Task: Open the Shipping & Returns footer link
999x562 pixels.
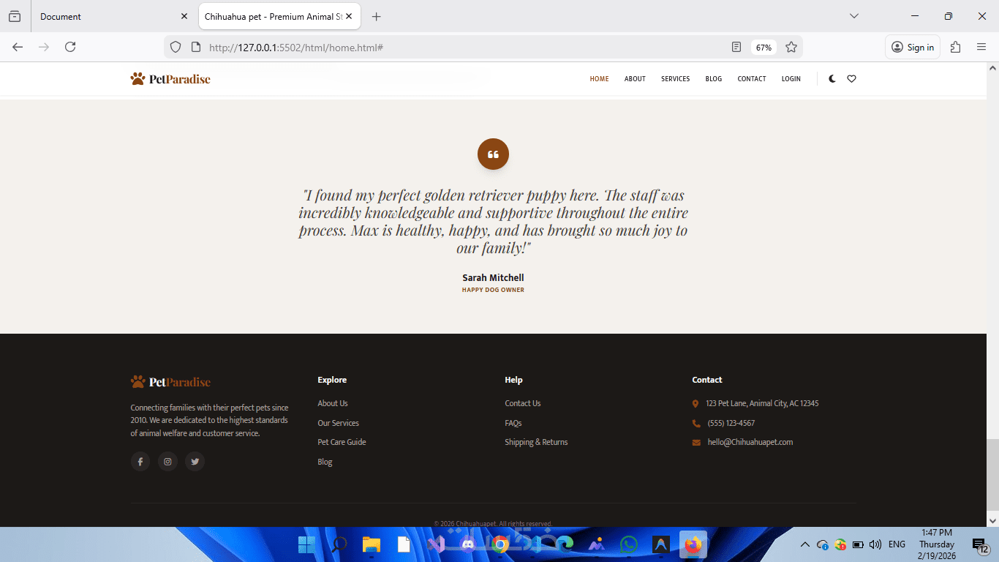Action: pos(536,442)
